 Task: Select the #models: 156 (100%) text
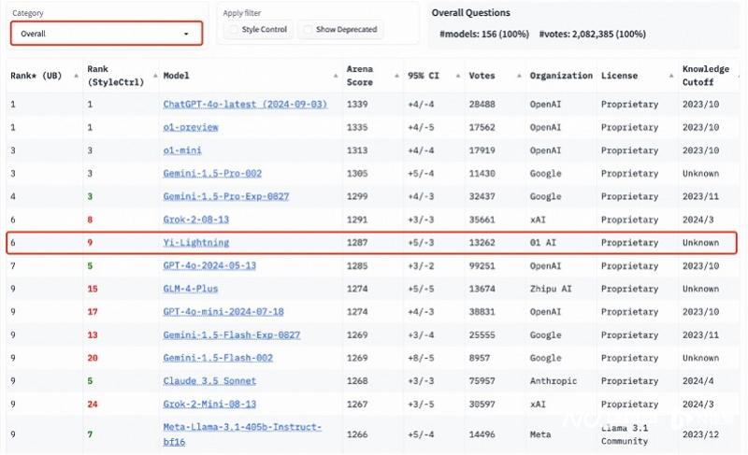point(484,35)
